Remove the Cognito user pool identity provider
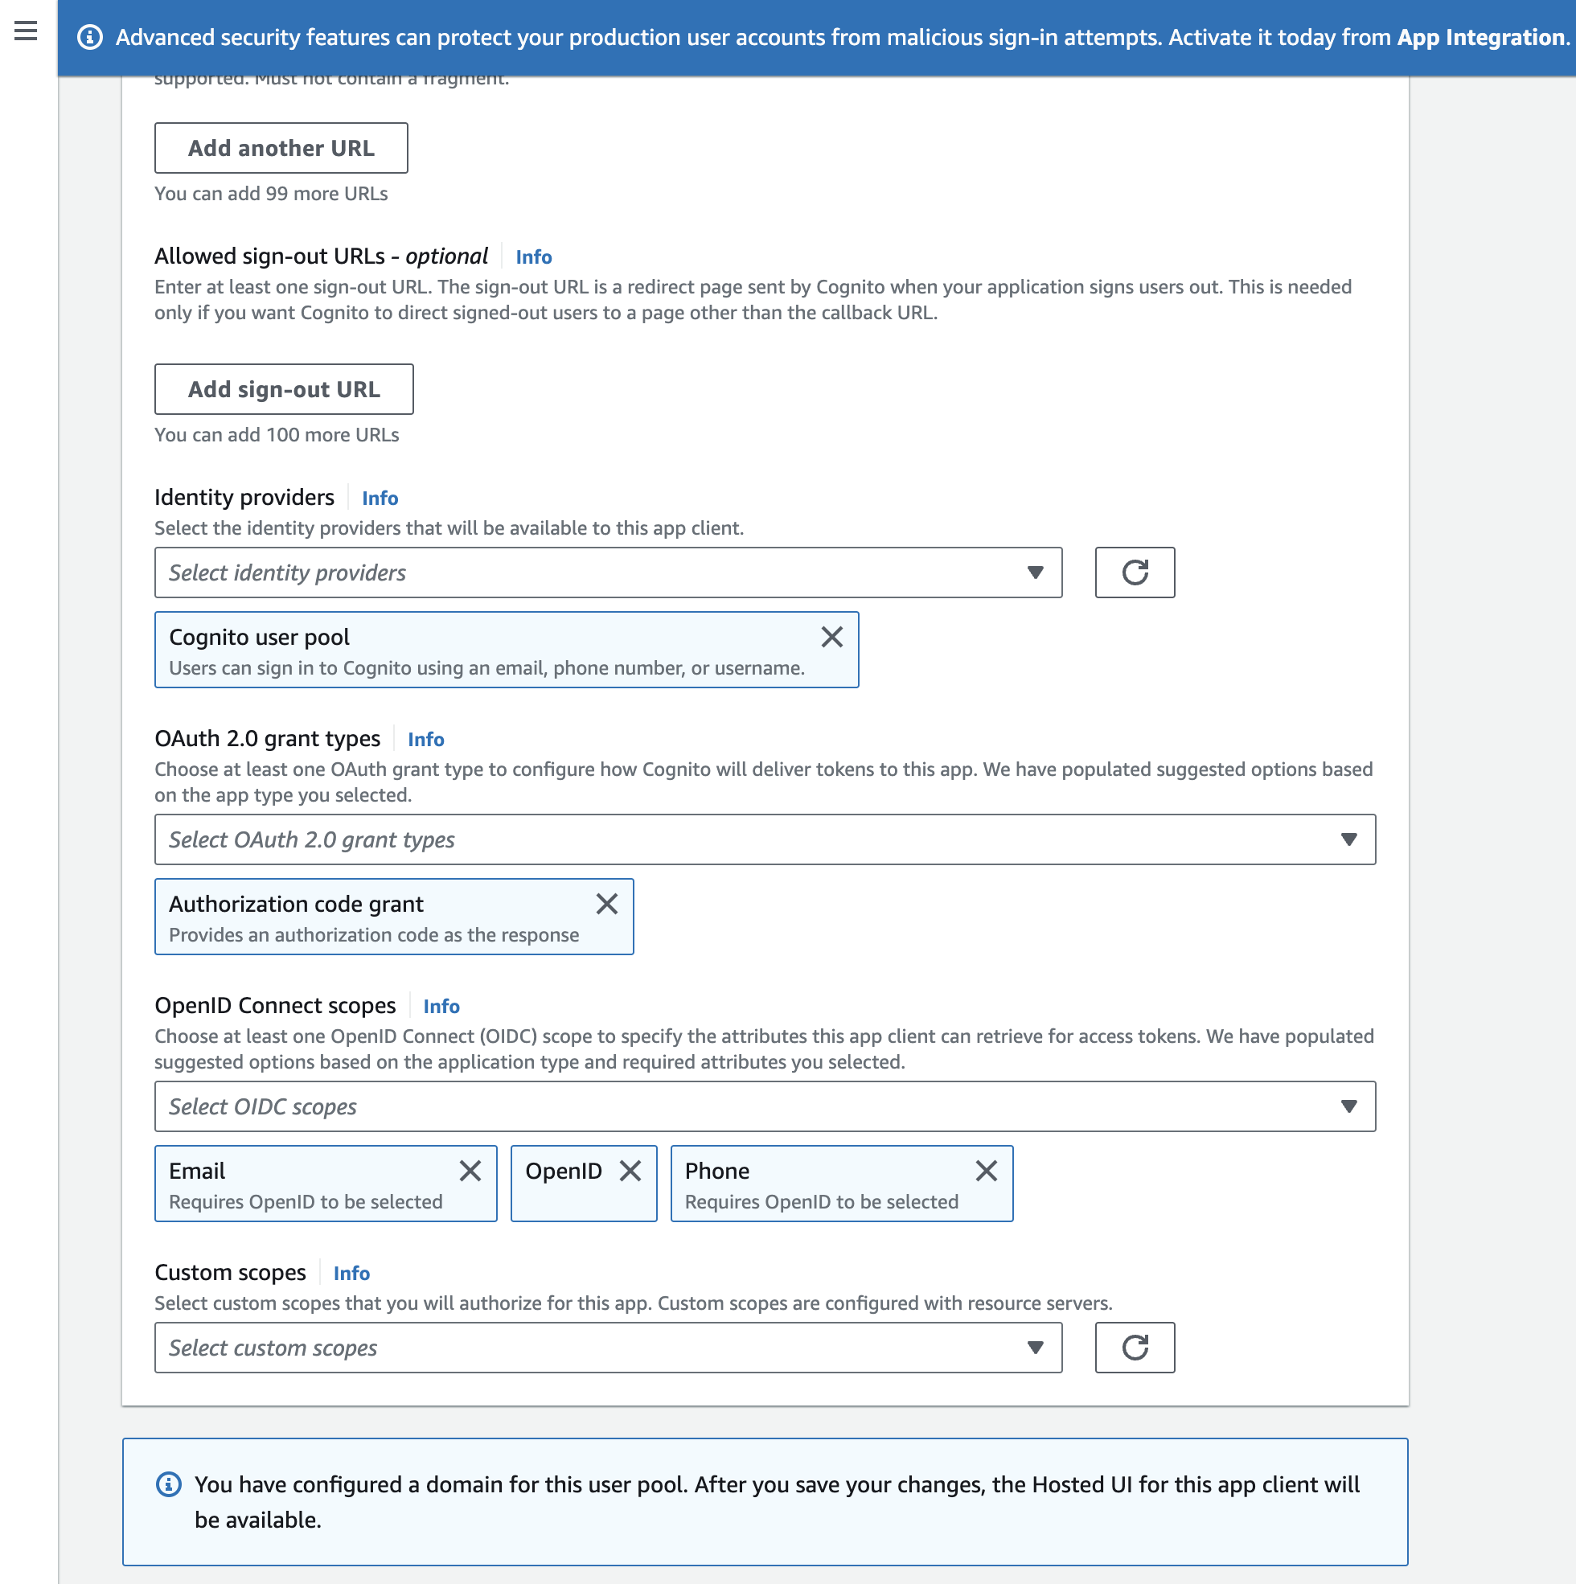Screen dimensions: 1576x1584 click(831, 637)
